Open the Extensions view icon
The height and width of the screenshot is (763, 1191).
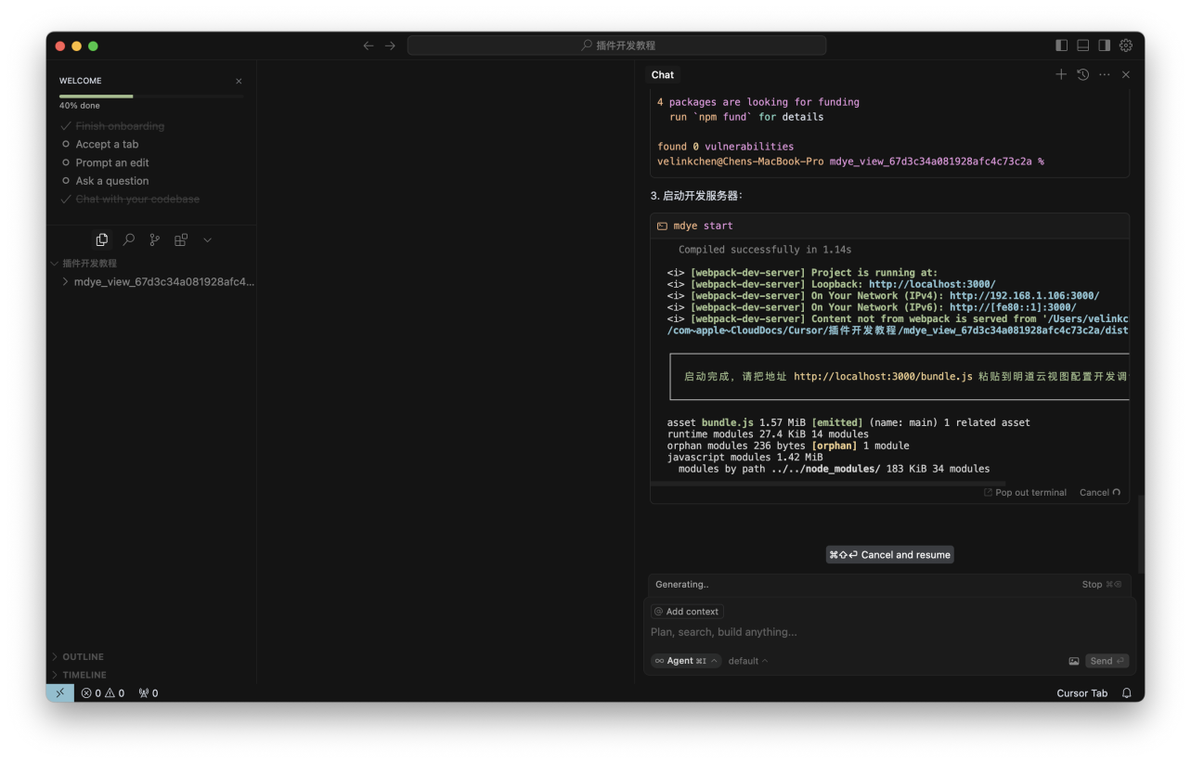(x=181, y=239)
